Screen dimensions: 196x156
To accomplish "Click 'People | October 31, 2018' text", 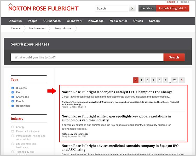I will coord(74,107).
